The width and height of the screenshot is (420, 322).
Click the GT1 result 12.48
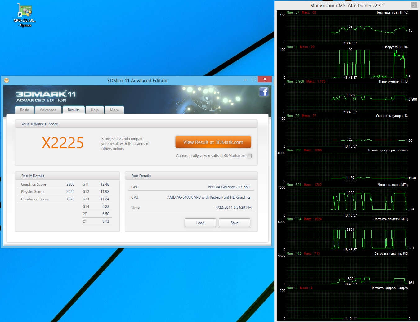(105, 184)
